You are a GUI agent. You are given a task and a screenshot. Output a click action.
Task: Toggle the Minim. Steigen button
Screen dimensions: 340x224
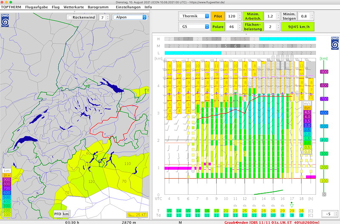pos(289,16)
